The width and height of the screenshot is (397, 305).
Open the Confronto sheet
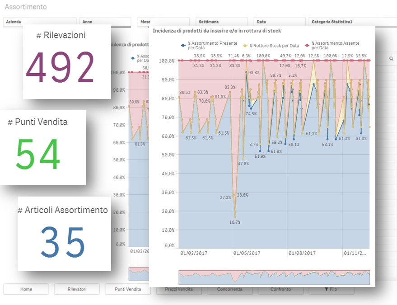pyautogui.click(x=280, y=289)
